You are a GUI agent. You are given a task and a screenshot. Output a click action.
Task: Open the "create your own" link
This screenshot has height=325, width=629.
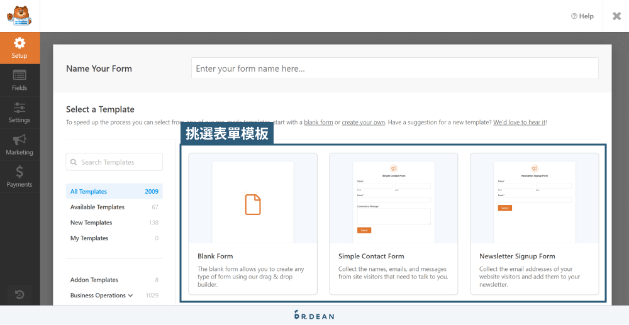tap(364, 122)
